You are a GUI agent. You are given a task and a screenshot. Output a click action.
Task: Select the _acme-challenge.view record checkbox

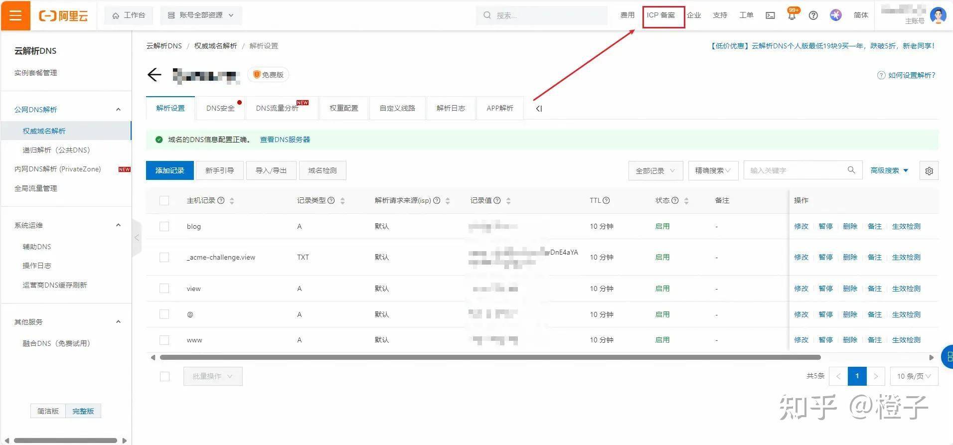click(x=164, y=257)
